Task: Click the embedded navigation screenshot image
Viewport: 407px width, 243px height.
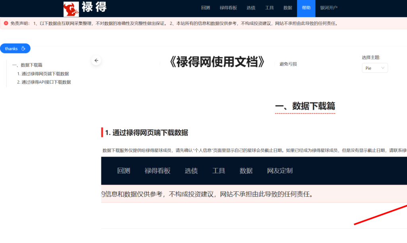Action: coord(254,193)
